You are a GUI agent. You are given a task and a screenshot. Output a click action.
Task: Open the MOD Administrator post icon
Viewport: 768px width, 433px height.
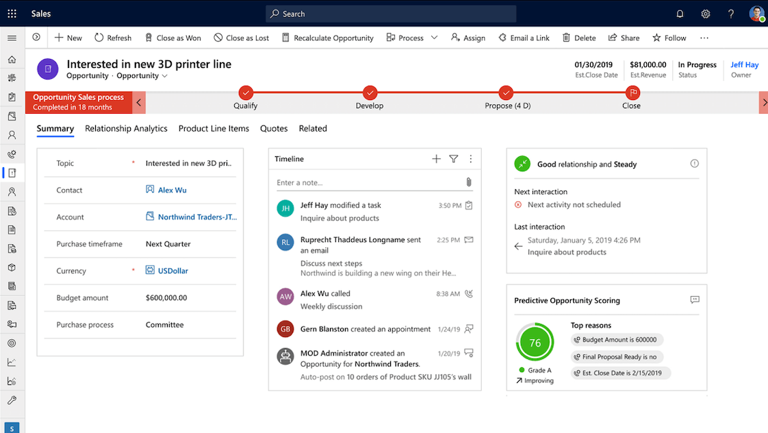pos(469,353)
